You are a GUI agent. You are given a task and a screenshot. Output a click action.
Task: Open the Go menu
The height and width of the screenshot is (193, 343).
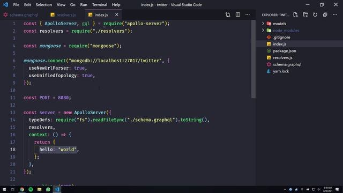point(73,5)
